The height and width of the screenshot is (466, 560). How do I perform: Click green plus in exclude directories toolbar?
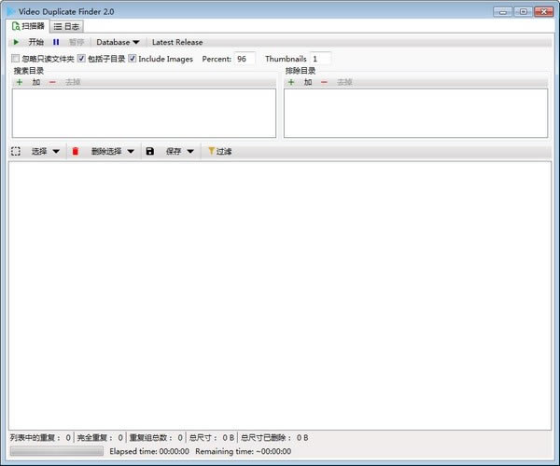tap(291, 82)
